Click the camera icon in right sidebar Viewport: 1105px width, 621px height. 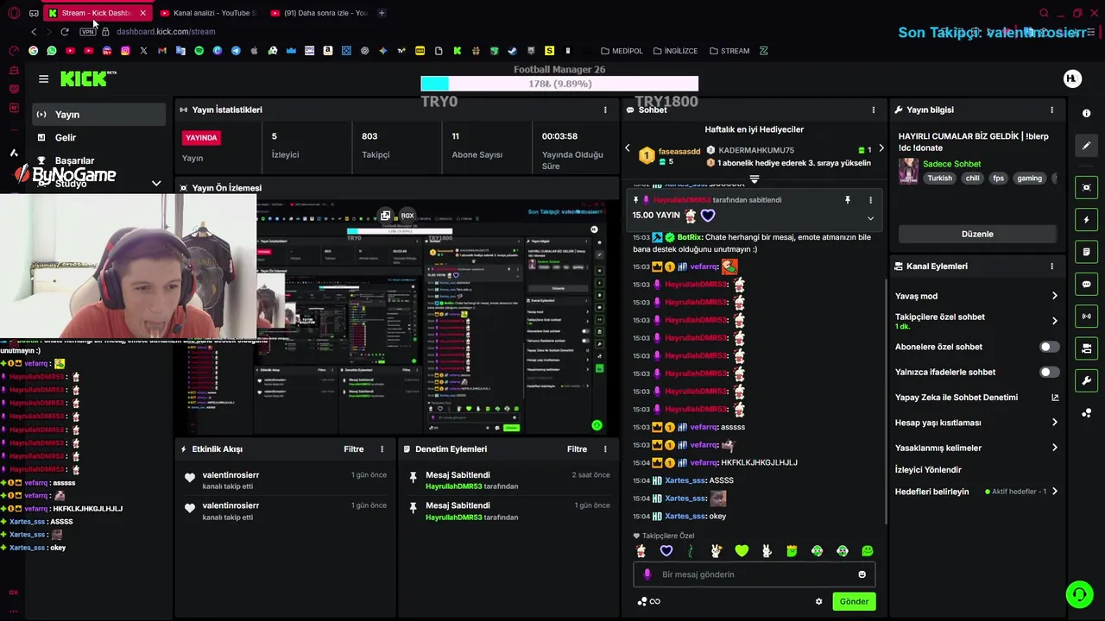pos(1086,348)
